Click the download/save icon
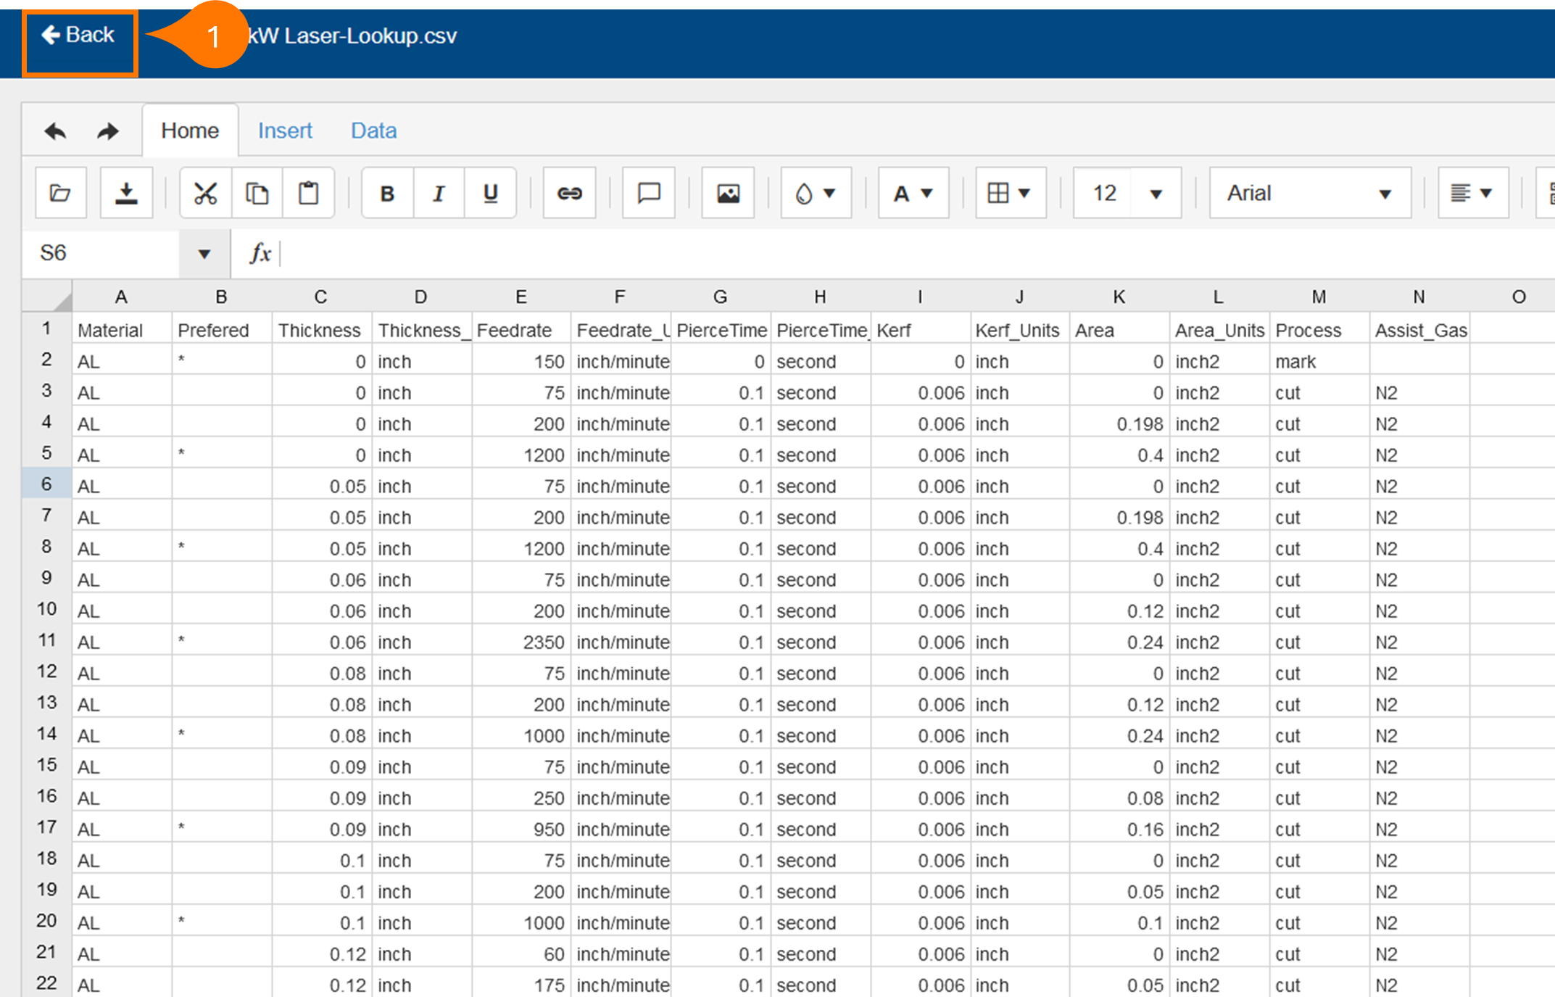Image resolution: width=1555 pixels, height=997 pixels. tap(126, 193)
